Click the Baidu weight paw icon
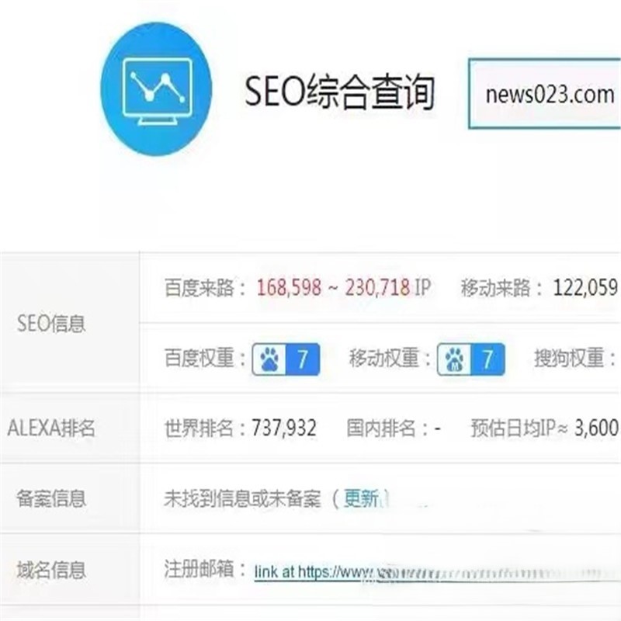The image size is (621, 621). coord(269,359)
